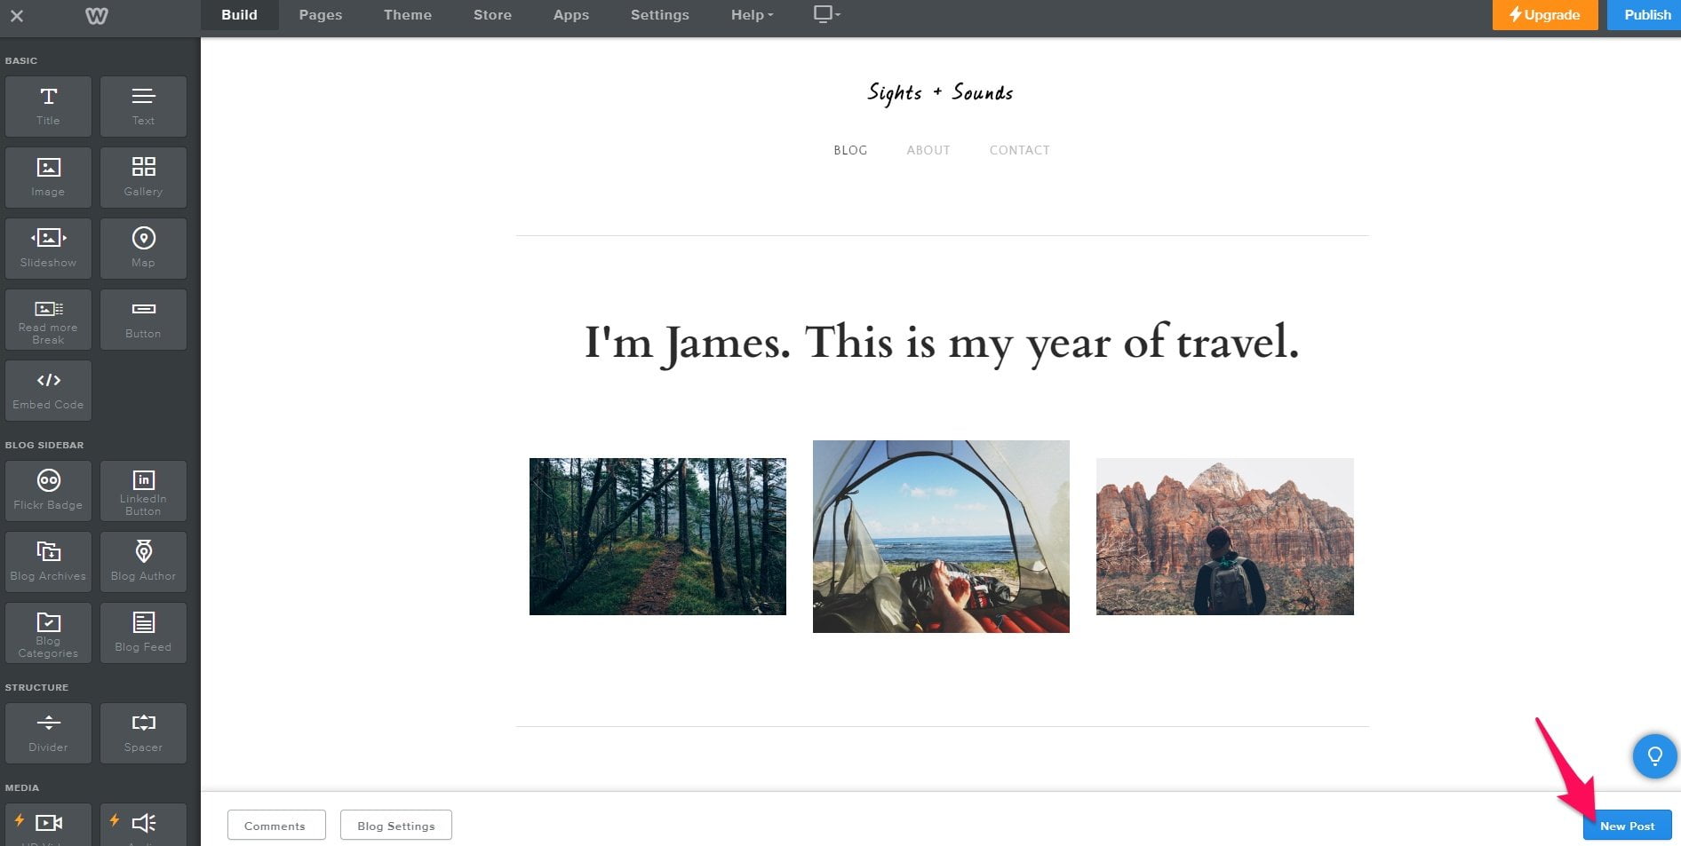Image resolution: width=1681 pixels, height=846 pixels.
Task: Click the BLOG navigation link
Action: (x=850, y=150)
